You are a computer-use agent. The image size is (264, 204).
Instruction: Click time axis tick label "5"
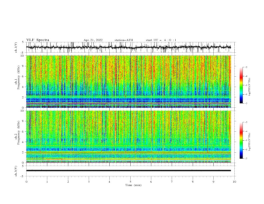pos(130,182)
